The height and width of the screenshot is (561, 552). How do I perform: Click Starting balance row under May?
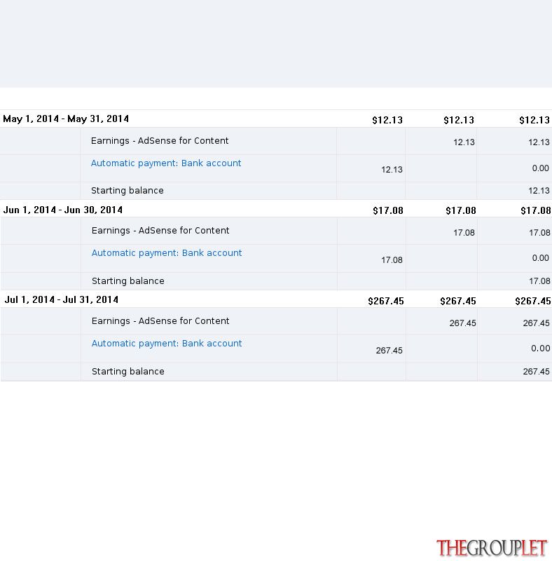276,191
